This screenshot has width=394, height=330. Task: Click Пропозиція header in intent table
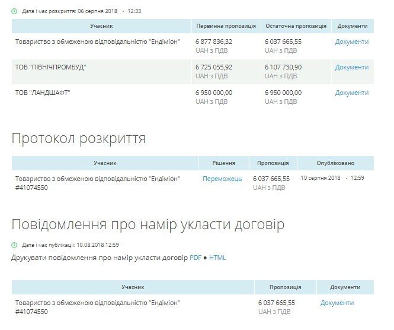pyautogui.click(x=285, y=287)
